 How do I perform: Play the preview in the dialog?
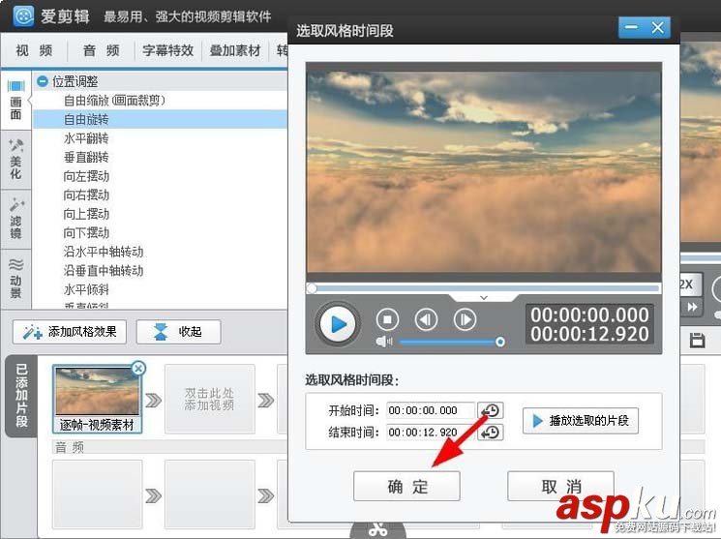(338, 324)
